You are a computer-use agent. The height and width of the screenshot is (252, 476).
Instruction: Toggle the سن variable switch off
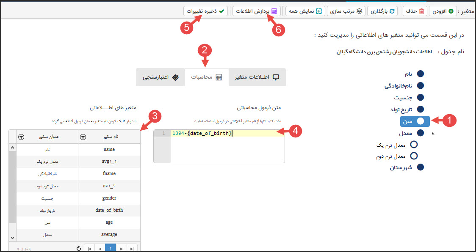[415, 121]
